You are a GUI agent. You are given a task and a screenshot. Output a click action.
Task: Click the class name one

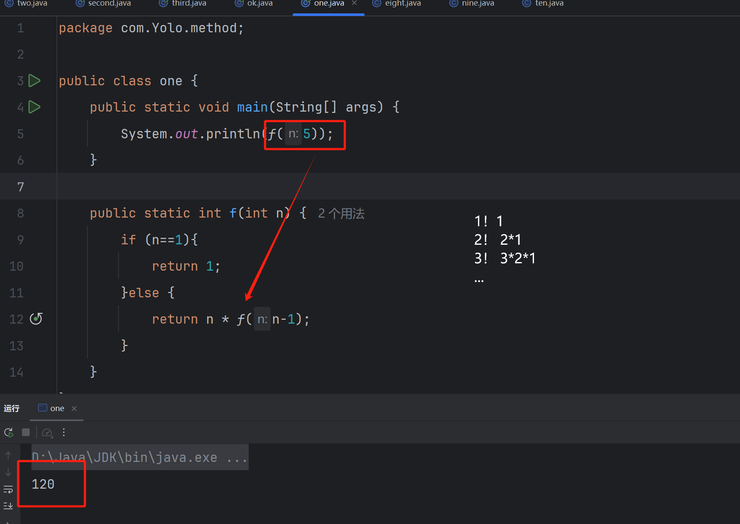coord(171,81)
